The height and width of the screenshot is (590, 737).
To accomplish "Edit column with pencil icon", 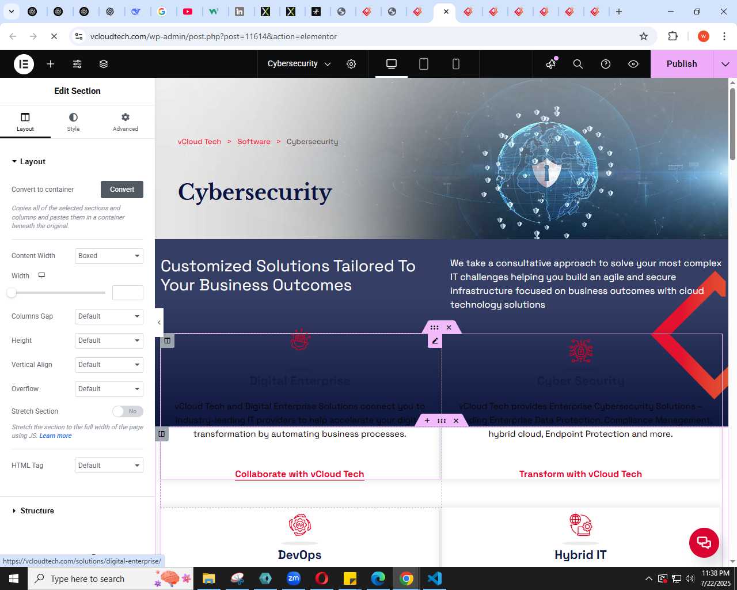I will pos(435,341).
